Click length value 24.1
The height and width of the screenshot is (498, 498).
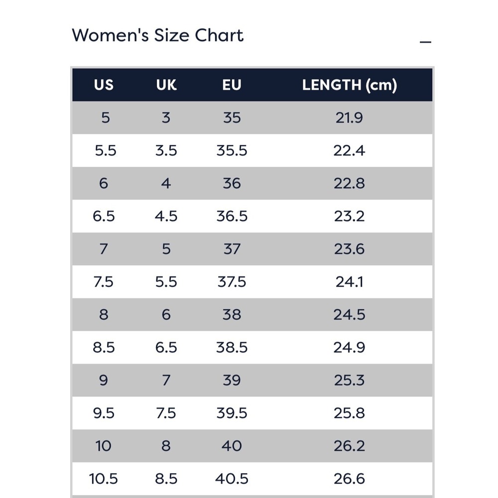coord(349,282)
